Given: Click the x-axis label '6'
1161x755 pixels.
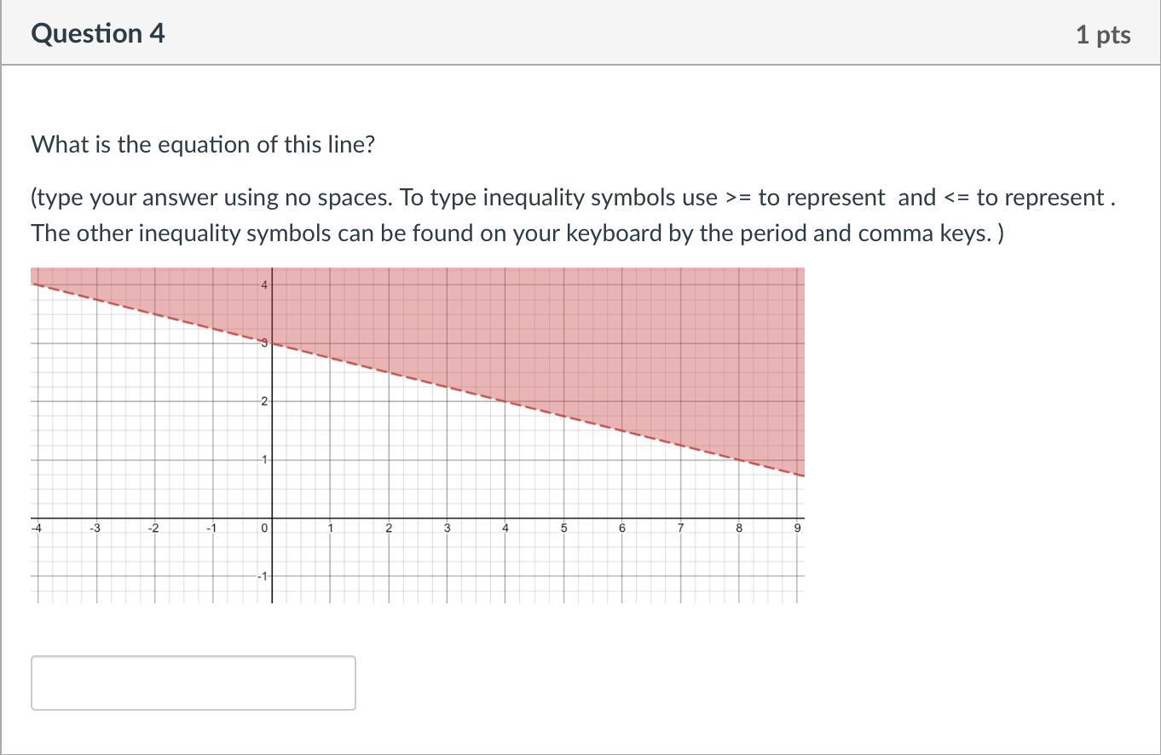Looking at the screenshot, I should tap(622, 528).
